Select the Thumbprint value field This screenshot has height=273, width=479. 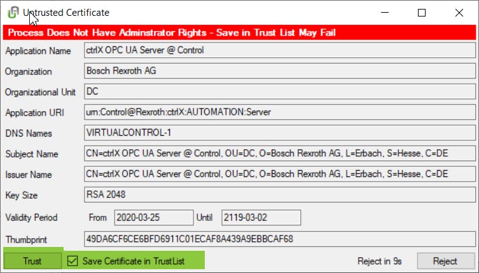[x=279, y=239]
